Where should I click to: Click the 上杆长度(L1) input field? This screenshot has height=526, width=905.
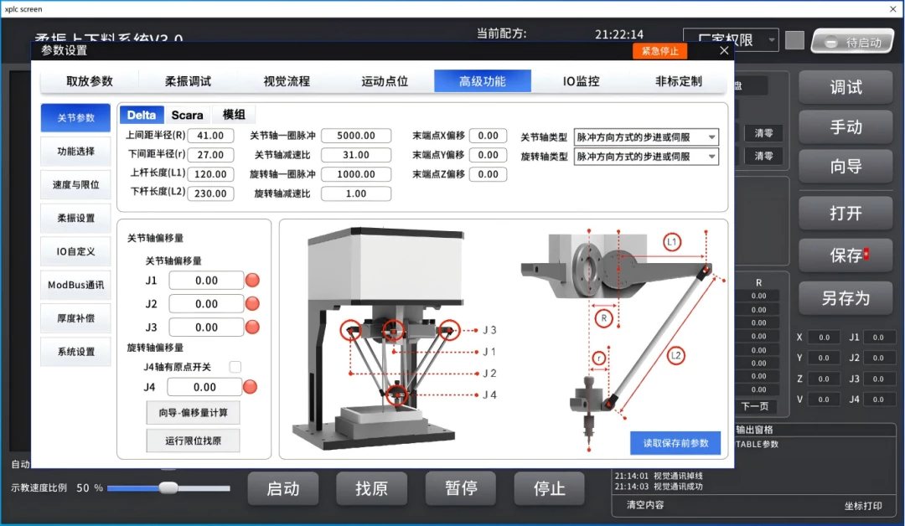[210, 174]
